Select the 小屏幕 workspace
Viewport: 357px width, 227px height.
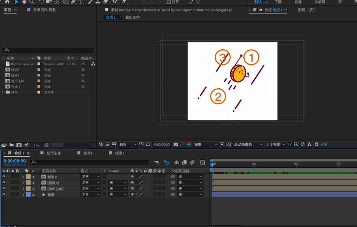pos(320,2)
